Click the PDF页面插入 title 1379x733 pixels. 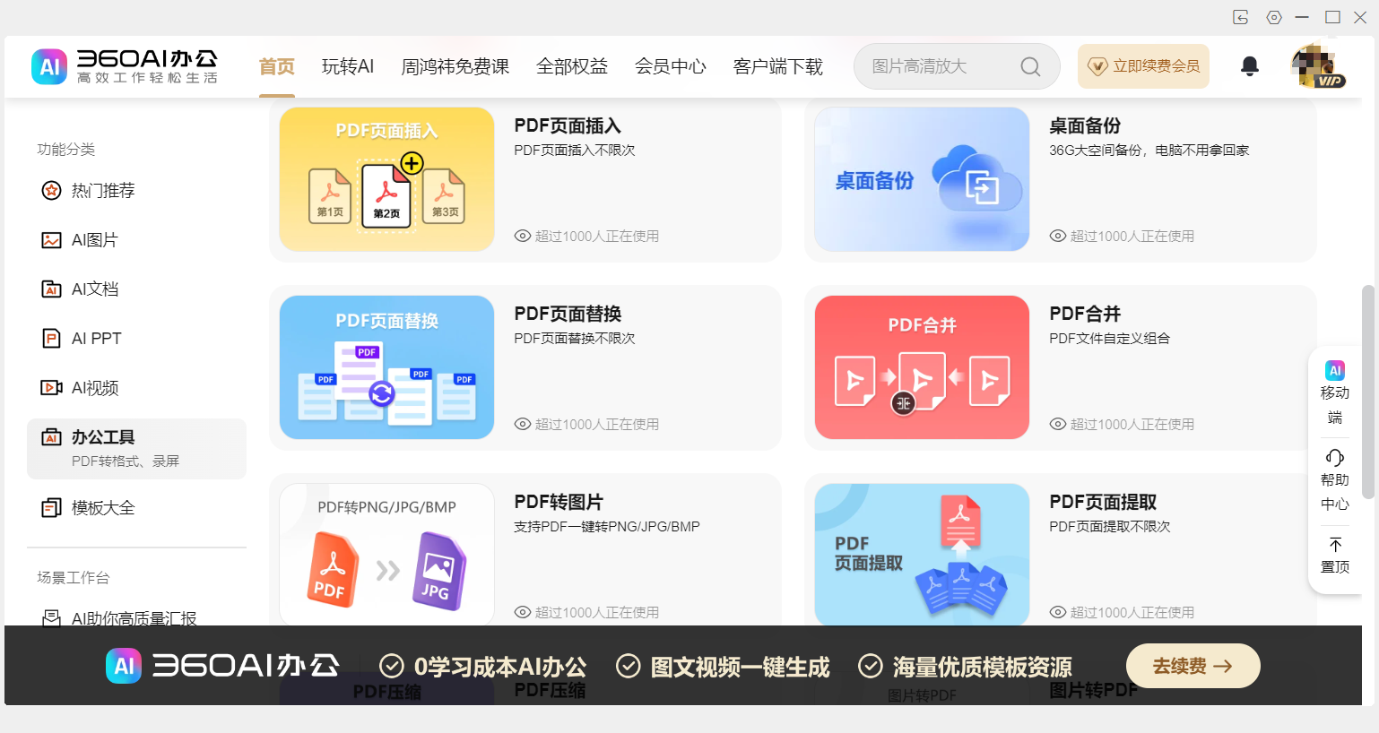pyautogui.click(x=567, y=125)
